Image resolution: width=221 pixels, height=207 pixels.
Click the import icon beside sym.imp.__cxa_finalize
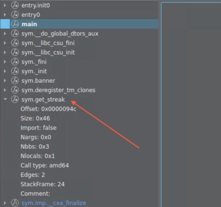pyautogui.click(x=15, y=203)
